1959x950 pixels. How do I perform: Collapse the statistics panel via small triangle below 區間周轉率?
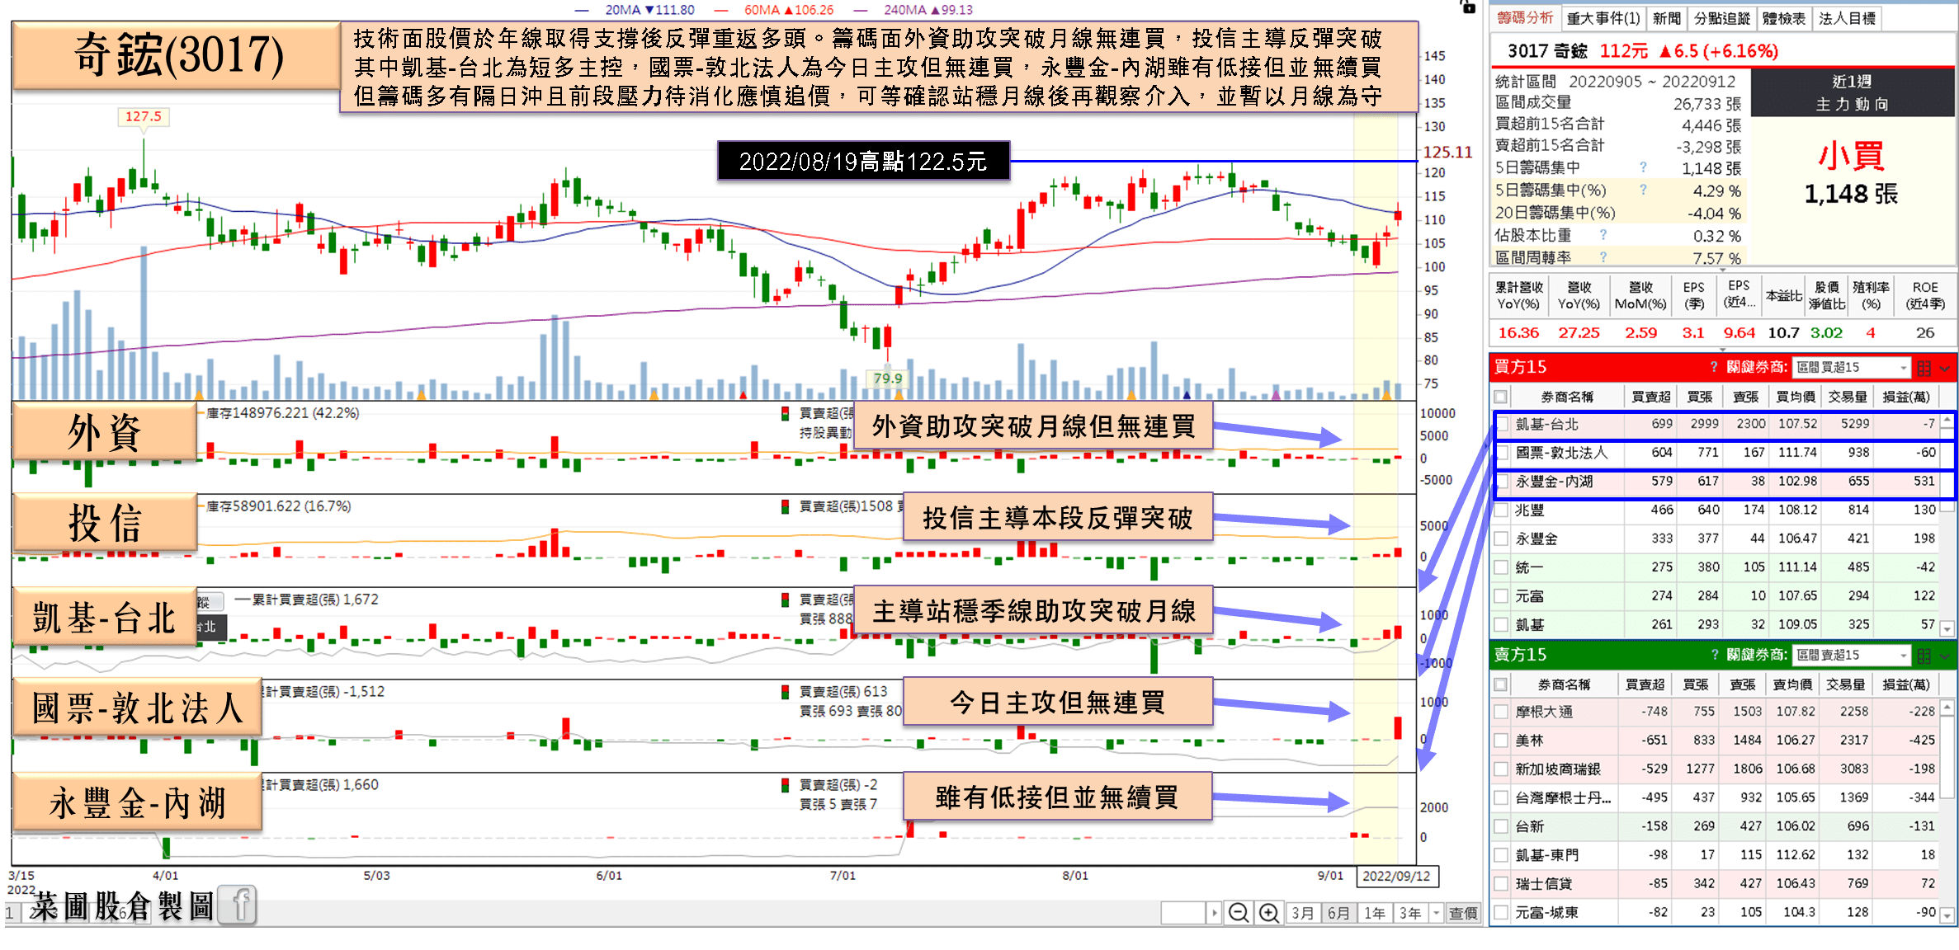coord(1722,269)
